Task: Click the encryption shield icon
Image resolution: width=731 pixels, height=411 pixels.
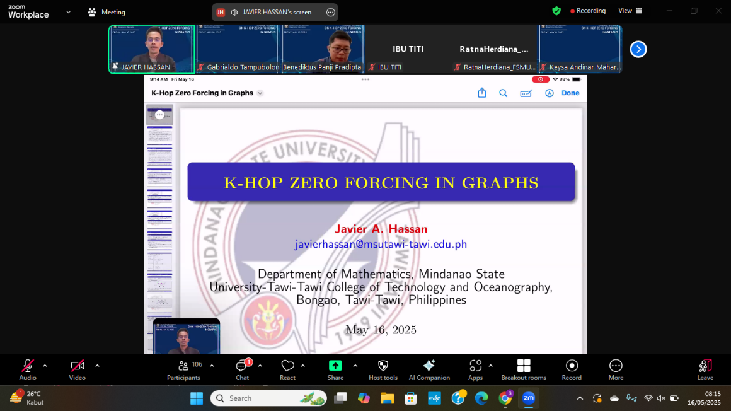Action: pyautogui.click(x=556, y=11)
